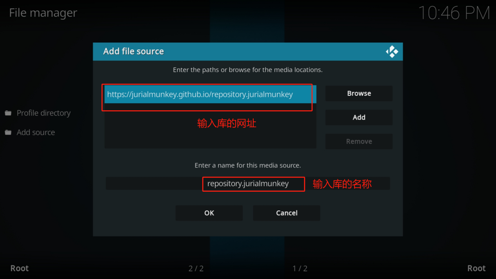Click the Kodi logo in dialog header
This screenshot has height=279, width=496.
click(392, 52)
